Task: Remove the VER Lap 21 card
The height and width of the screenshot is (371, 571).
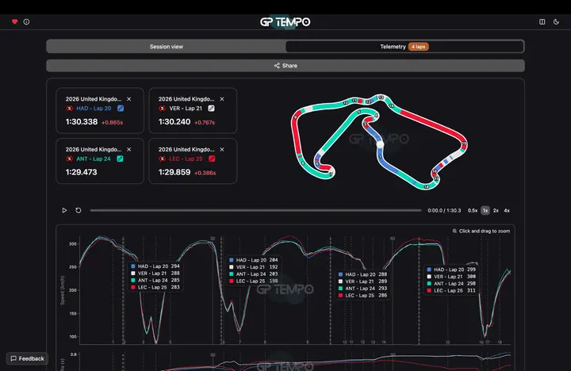Action: coord(222,99)
